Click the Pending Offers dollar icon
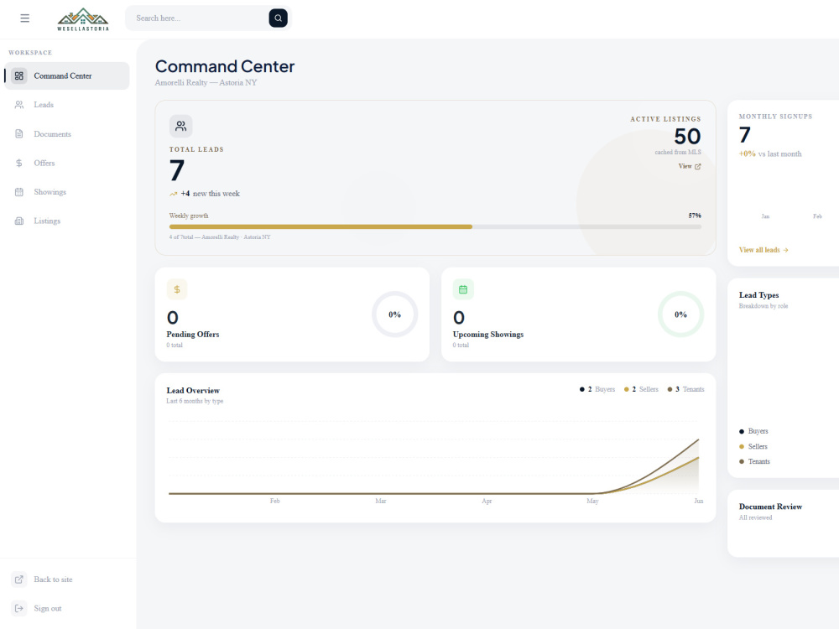This screenshot has height=629, width=839. (176, 289)
